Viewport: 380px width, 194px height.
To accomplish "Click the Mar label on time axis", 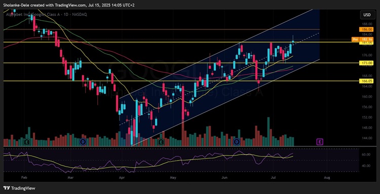I will click(70, 178).
